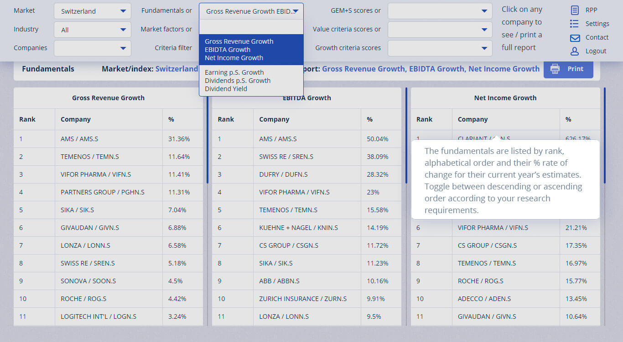Open ABB / ABBN.S company row

click(x=279, y=281)
